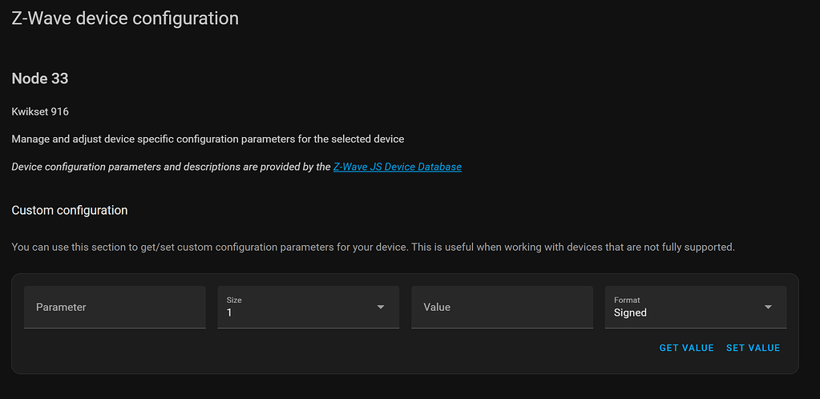Click the italic 'Device configuration parameters' text

pyautogui.click(x=171, y=167)
